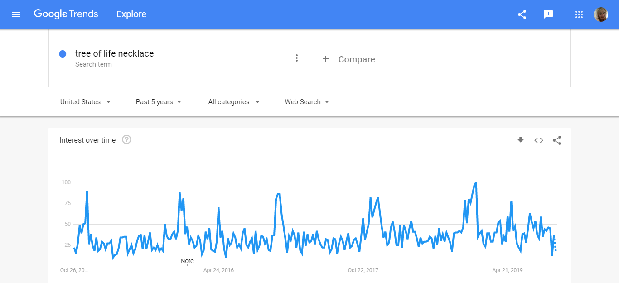The height and width of the screenshot is (283, 619).
Task: Click the Google Trends logo
Action: [x=66, y=14]
